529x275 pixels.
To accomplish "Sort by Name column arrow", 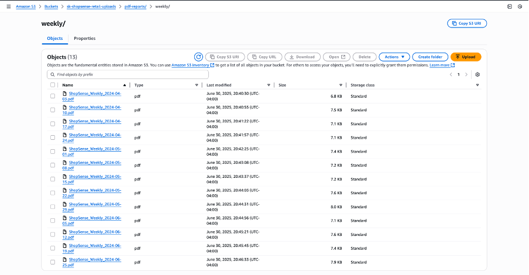I will coord(125,85).
